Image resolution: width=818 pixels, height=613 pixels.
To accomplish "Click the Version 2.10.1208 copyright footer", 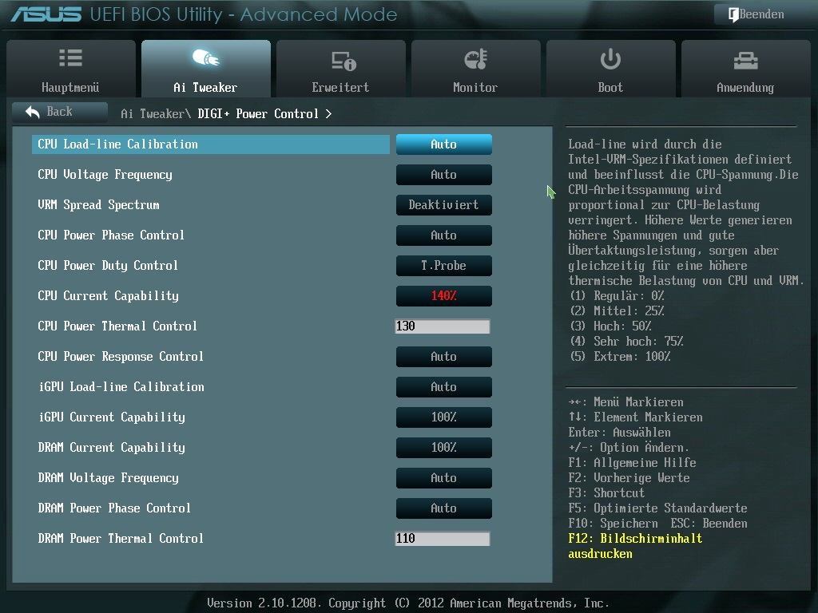I will point(408,603).
